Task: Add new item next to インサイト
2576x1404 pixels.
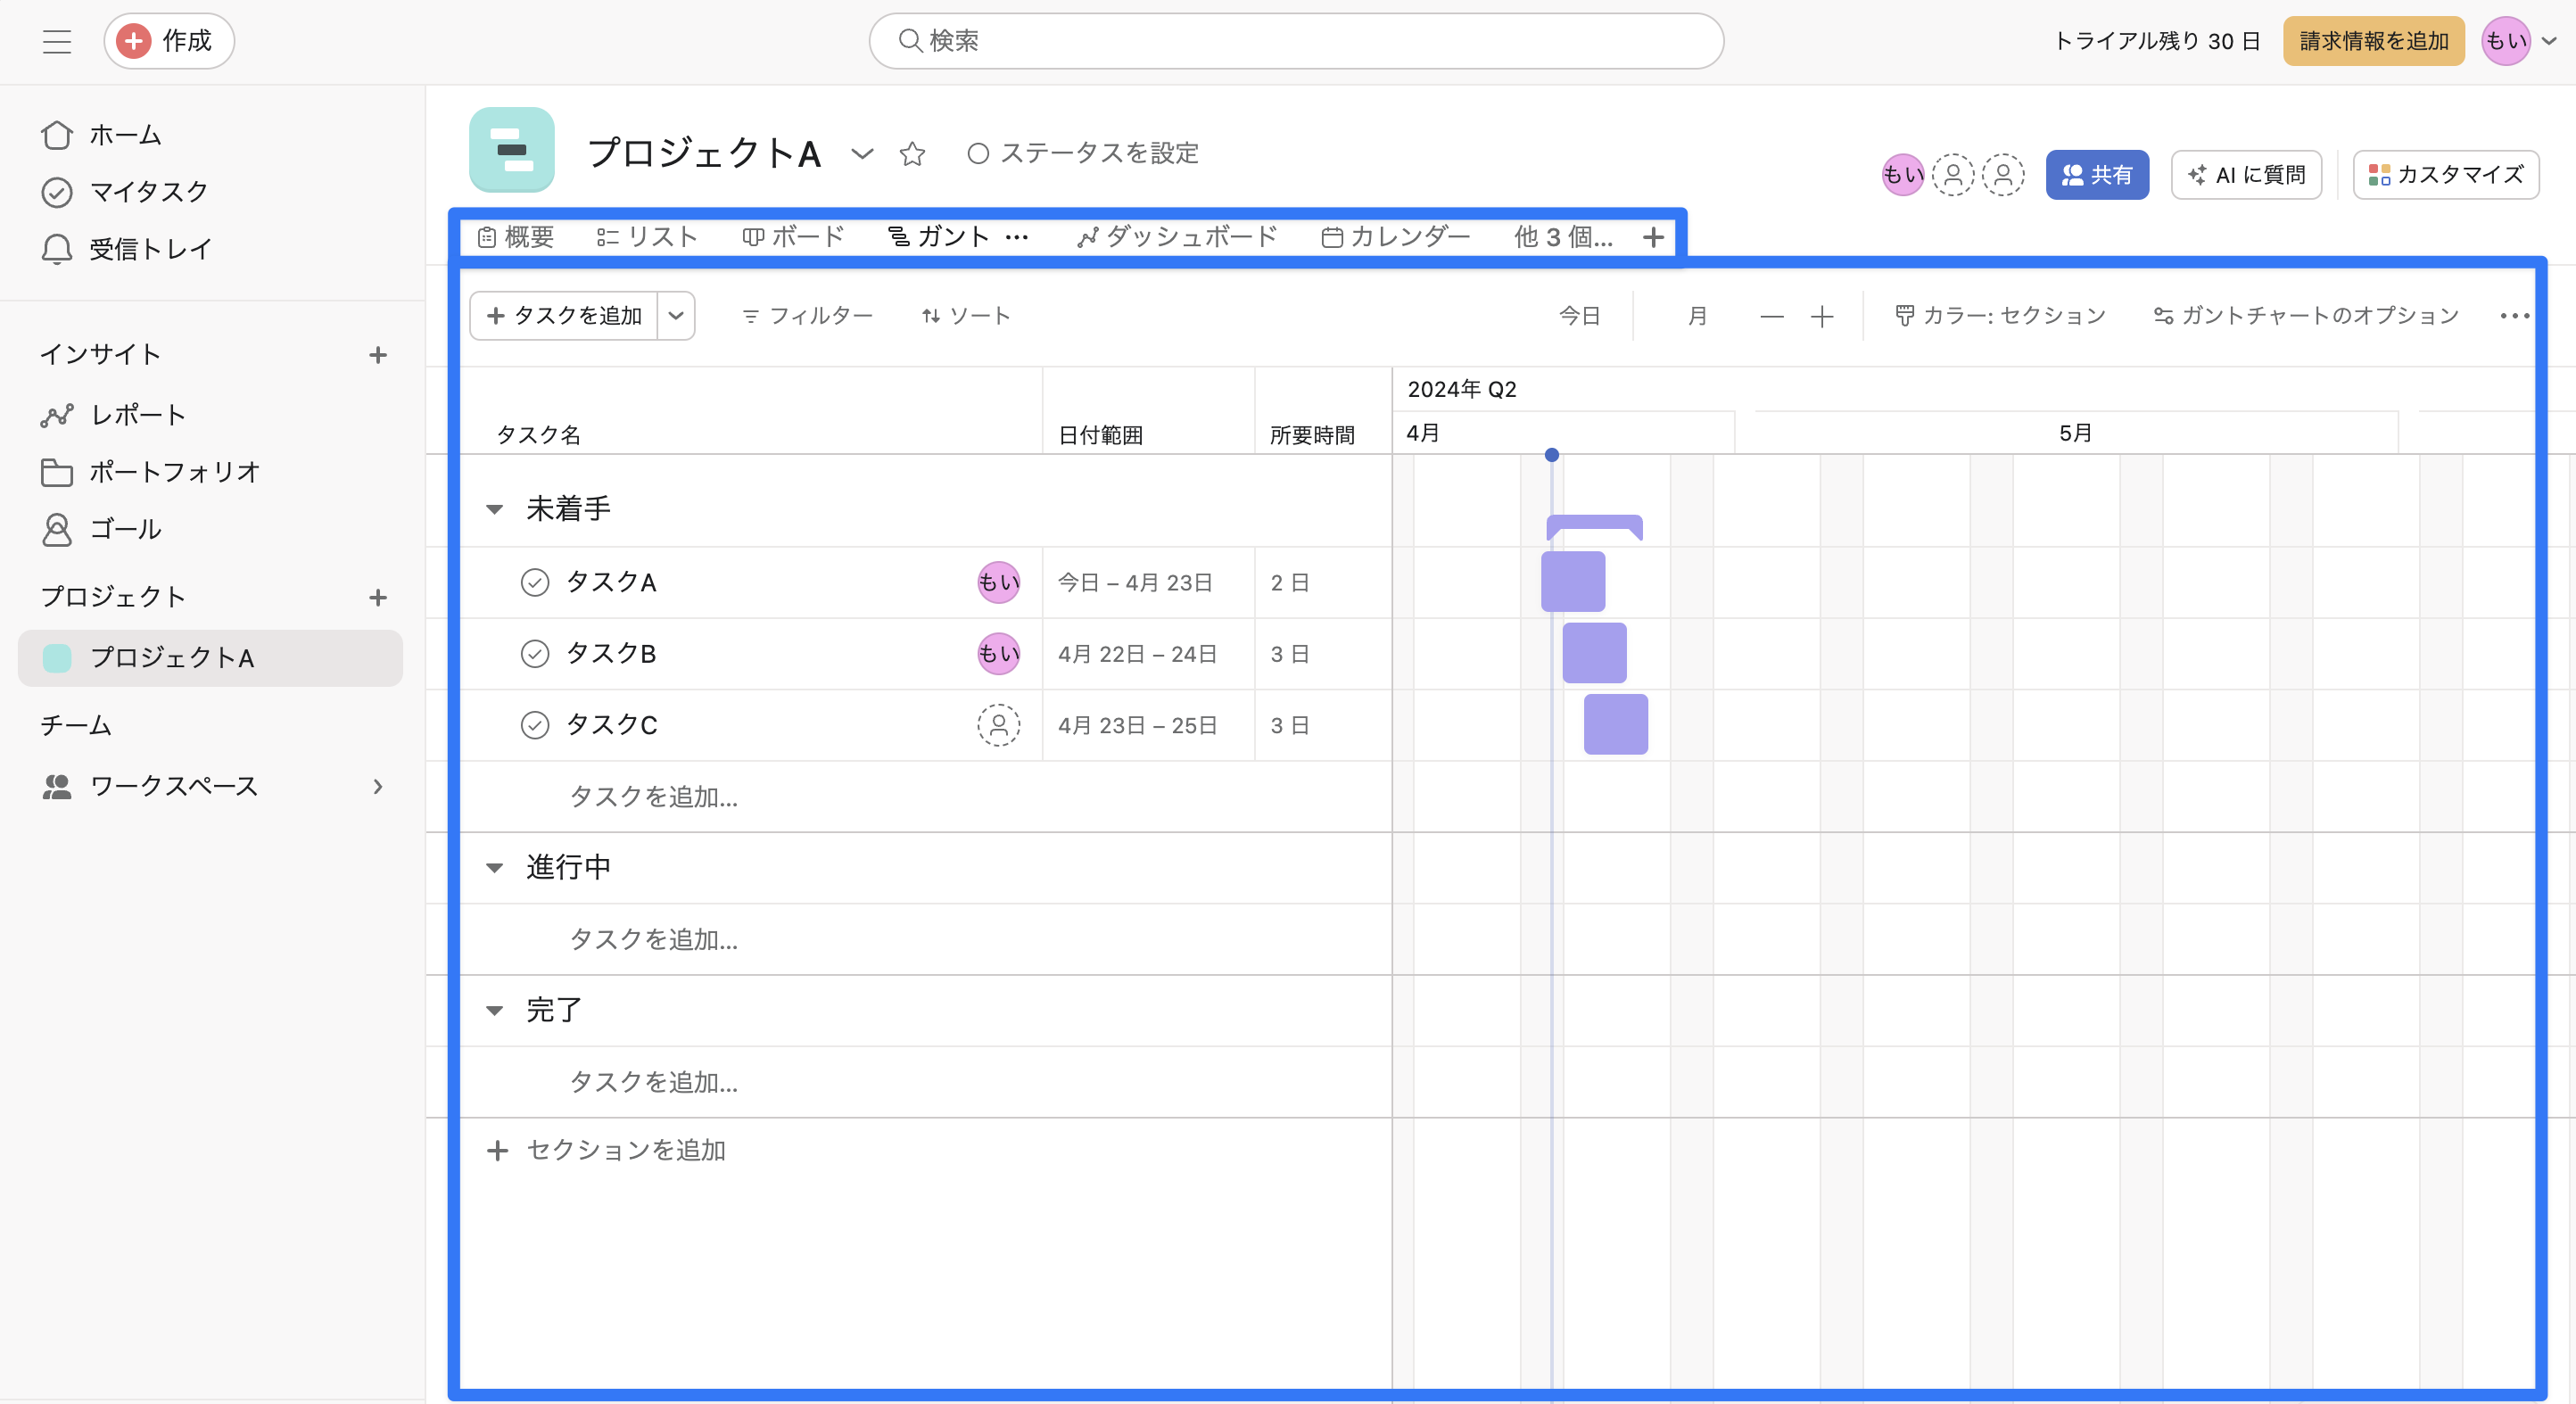Action: click(377, 355)
